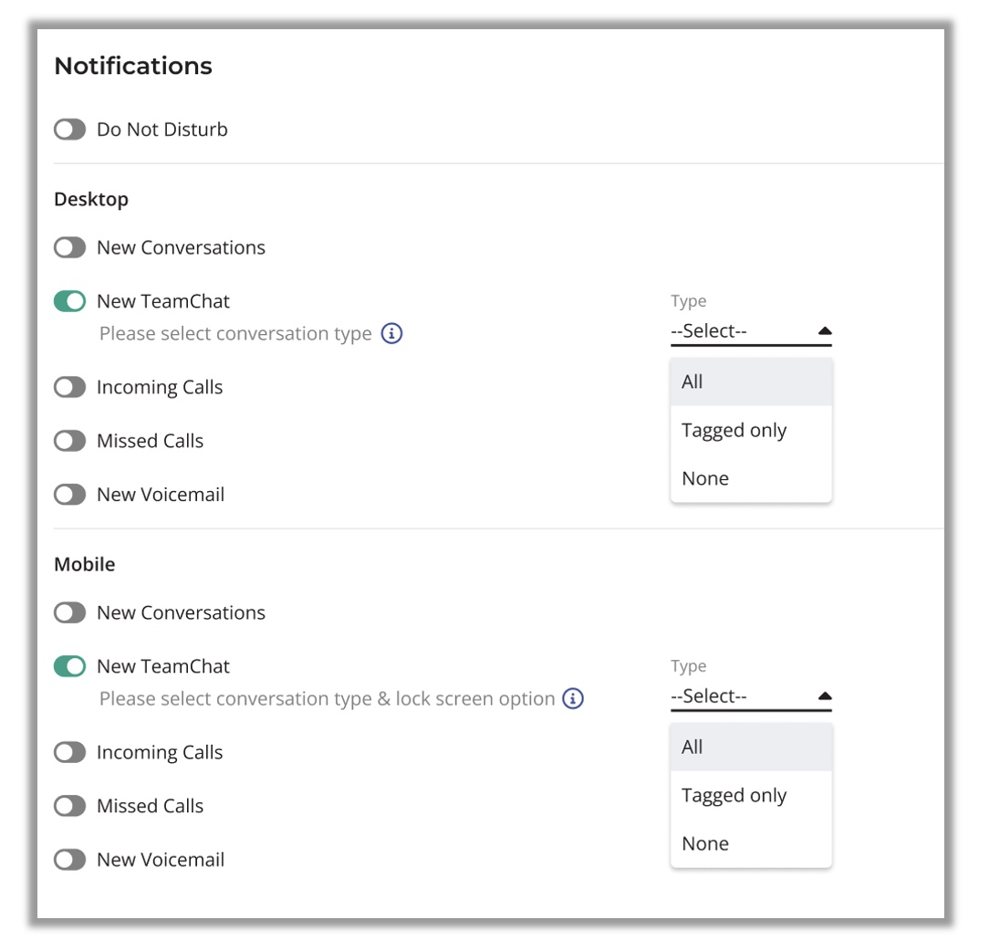Screen dimensions: 989x951
Task: Enable Mobile New Conversations toggle
Action: point(70,612)
